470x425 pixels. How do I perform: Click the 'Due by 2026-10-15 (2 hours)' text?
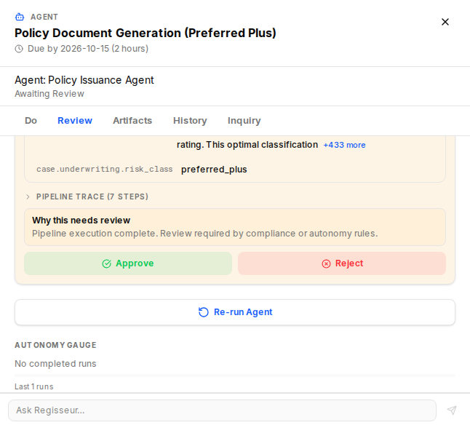88,49
